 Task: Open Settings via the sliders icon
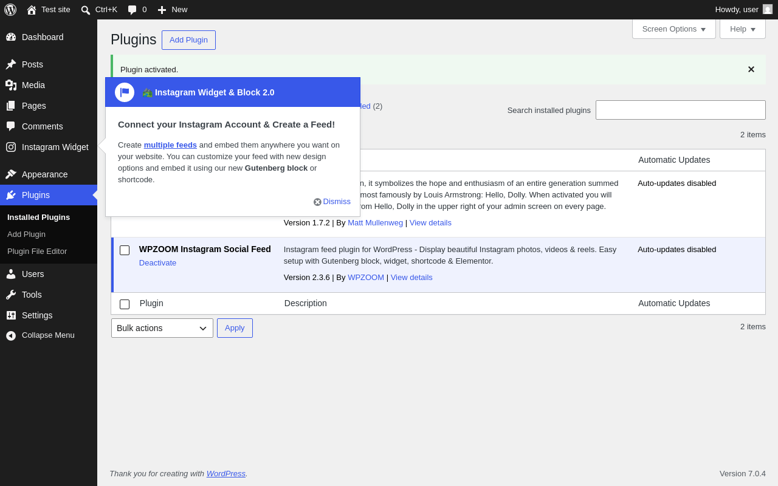(11, 315)
